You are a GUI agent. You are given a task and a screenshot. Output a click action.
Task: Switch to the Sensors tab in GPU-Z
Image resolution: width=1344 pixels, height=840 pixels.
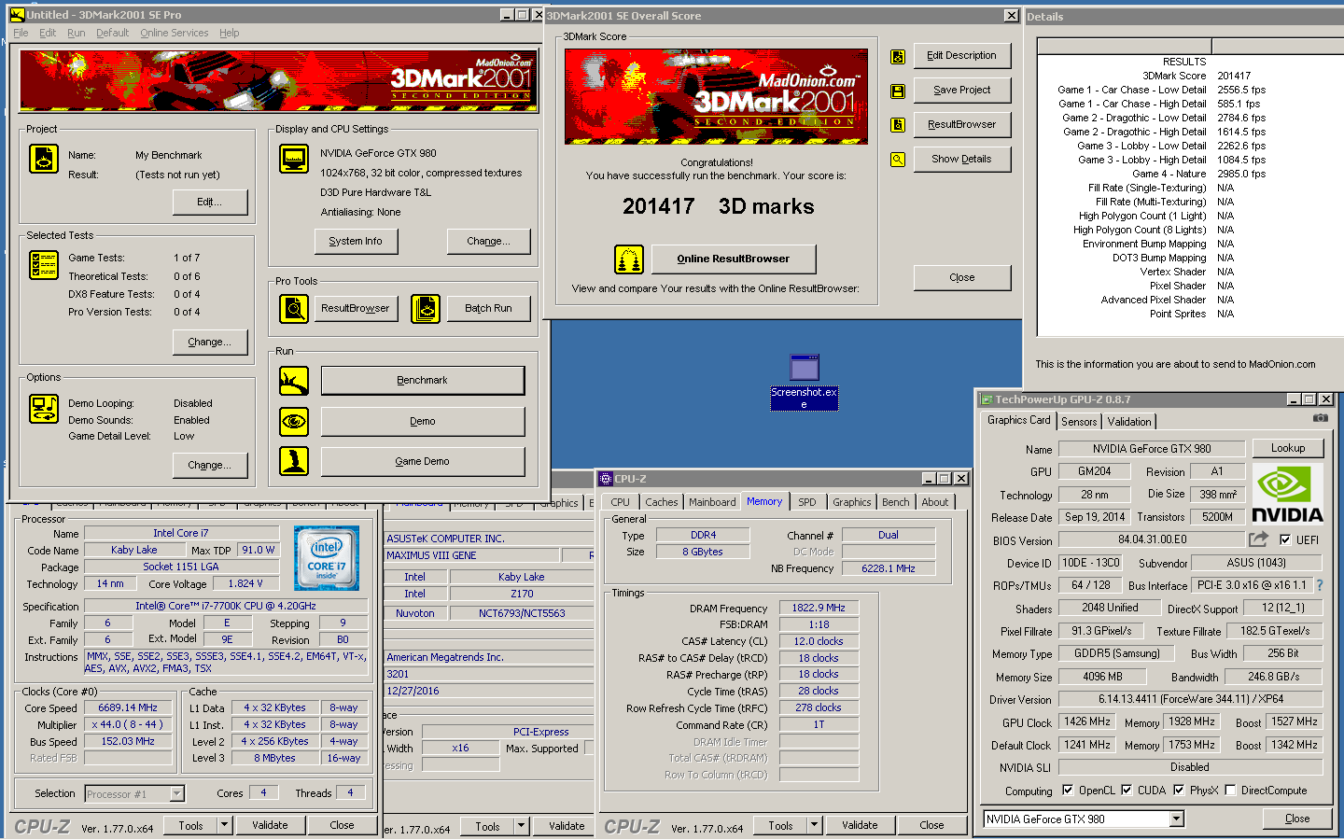point(1079,422)
